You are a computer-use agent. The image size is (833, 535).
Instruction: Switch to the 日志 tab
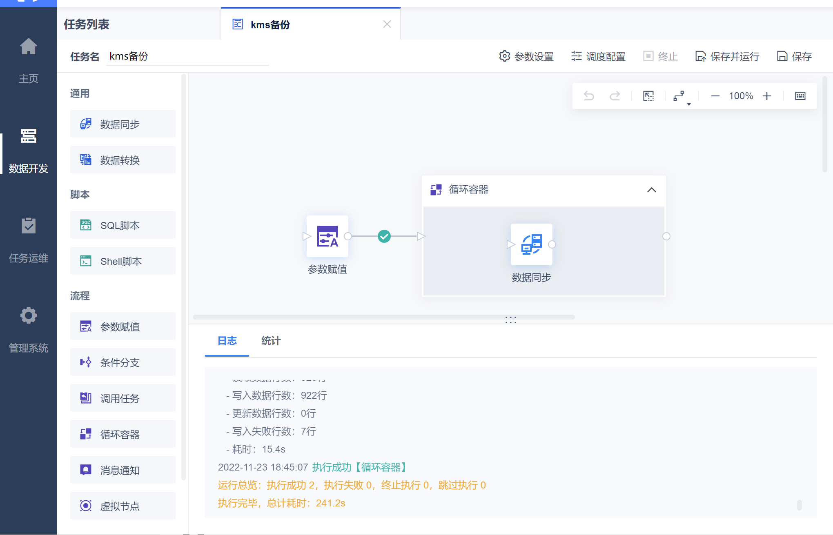tap(227, 341)
